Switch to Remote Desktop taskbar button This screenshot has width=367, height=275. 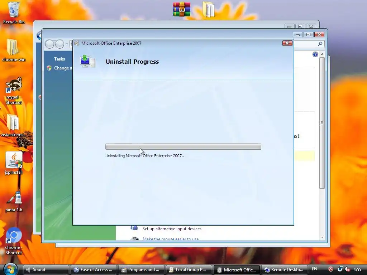click(285, 270)
